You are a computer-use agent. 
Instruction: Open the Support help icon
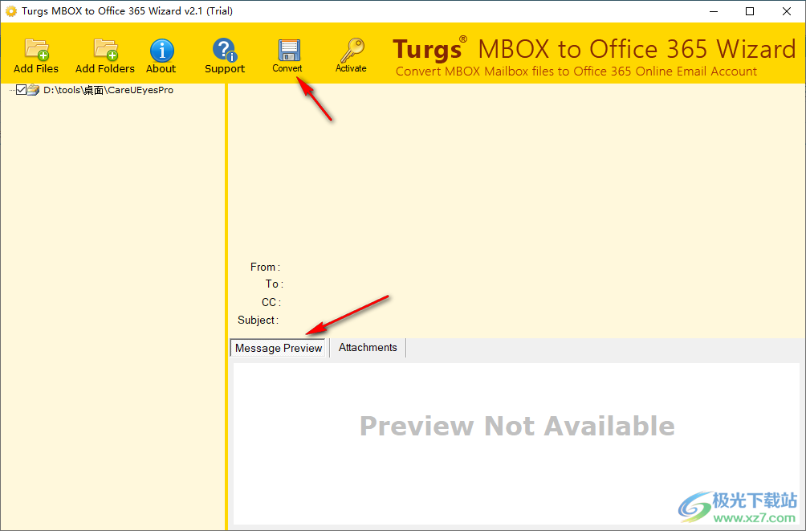[225, 55]
